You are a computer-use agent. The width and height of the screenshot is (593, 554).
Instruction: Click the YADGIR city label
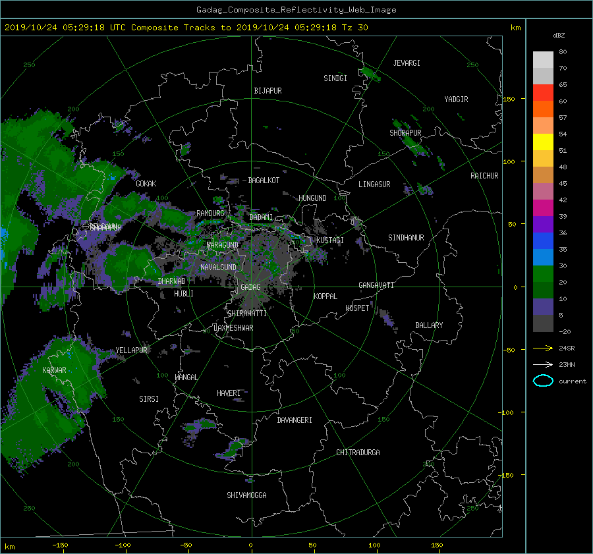[456, 99]
